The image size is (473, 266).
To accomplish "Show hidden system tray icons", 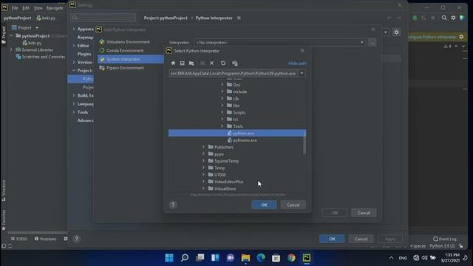I will 391,258.
